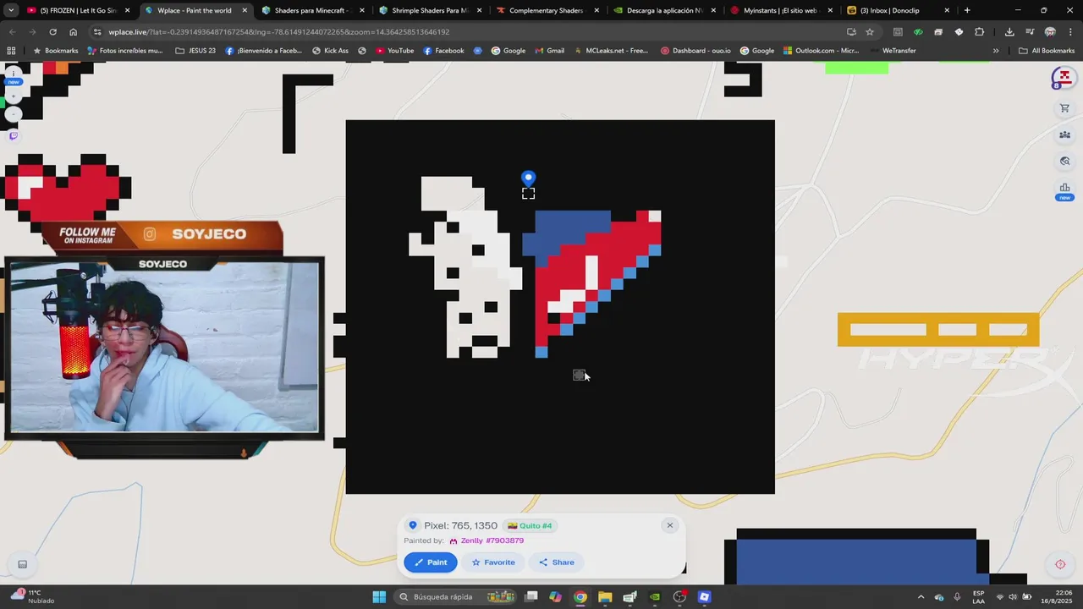Open the YouTube bookmark
Screen dimensions: 1083x609
(x=394, y=51)
